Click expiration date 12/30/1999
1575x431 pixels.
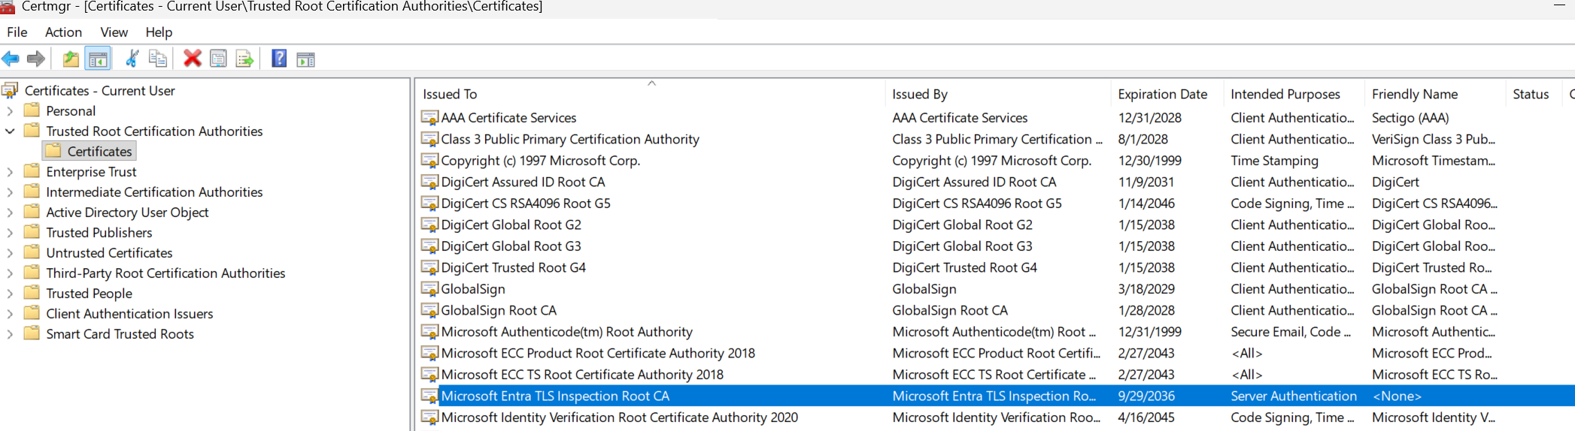(x=1149, y=161)
